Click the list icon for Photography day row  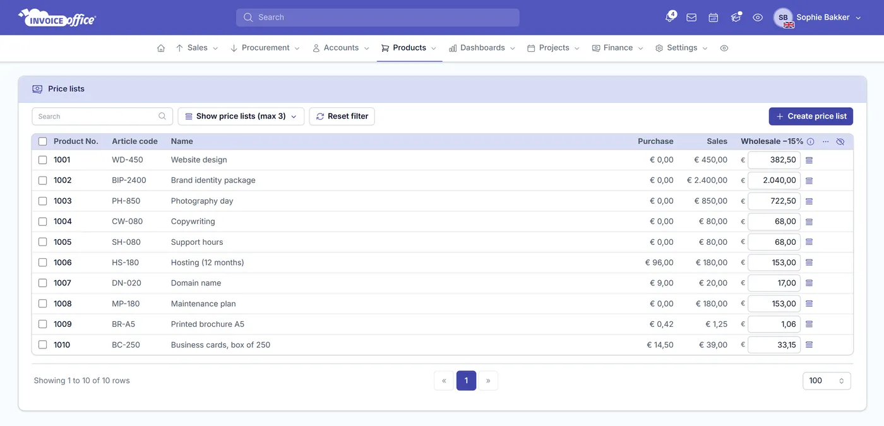tap(809, 201)
